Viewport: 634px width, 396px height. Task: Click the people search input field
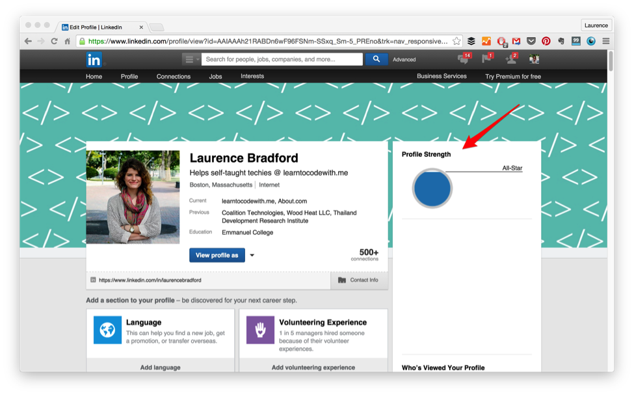[280, 59]
